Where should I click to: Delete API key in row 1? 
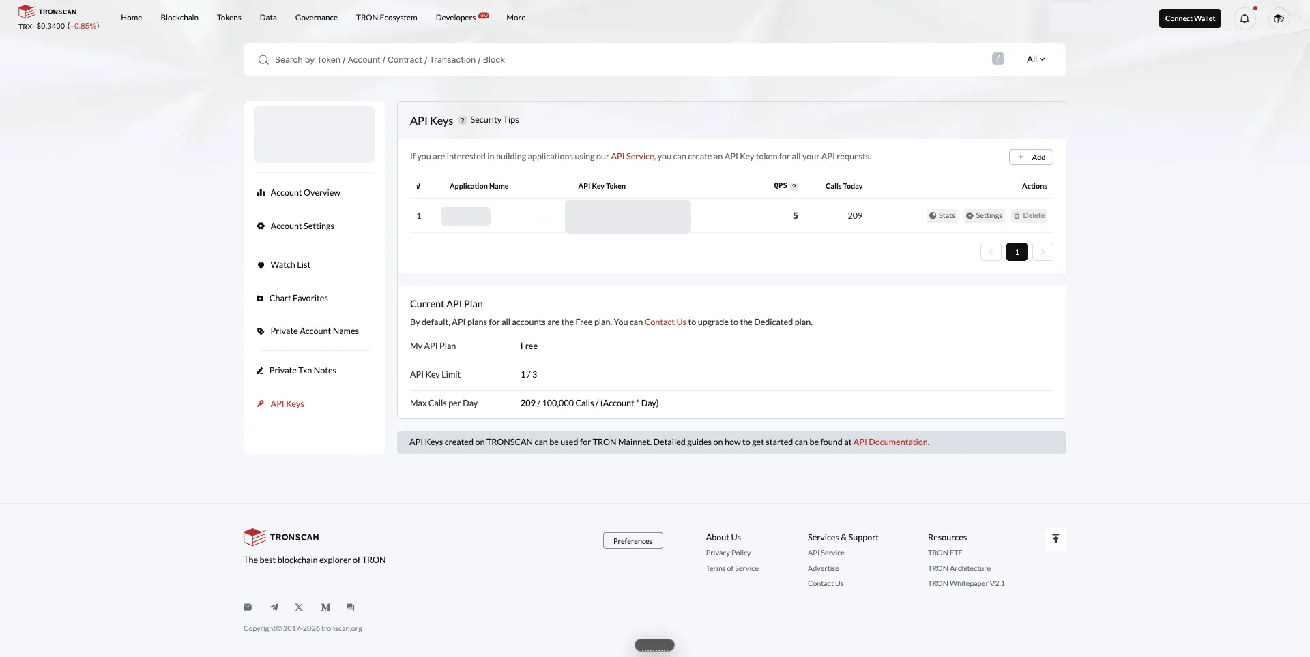[x=1029, y=216]
